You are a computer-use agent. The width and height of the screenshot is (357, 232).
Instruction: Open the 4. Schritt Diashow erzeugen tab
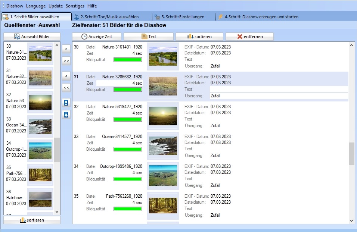(261, 16)
